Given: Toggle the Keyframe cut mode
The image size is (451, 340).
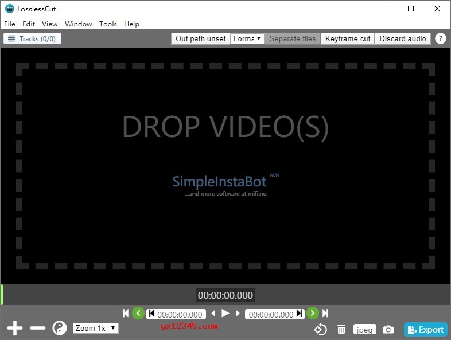Looking at the screenshot, I should pyautogui.click(x=348, y=38).
